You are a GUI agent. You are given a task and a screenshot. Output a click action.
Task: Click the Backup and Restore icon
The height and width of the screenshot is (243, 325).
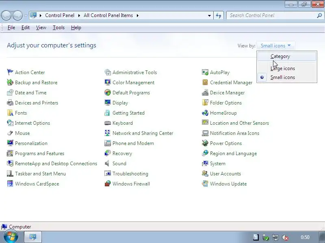tap(10, 82)
